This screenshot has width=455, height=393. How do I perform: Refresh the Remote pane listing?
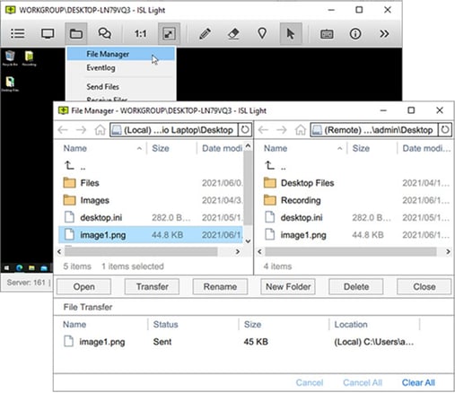tap(445, 130)
